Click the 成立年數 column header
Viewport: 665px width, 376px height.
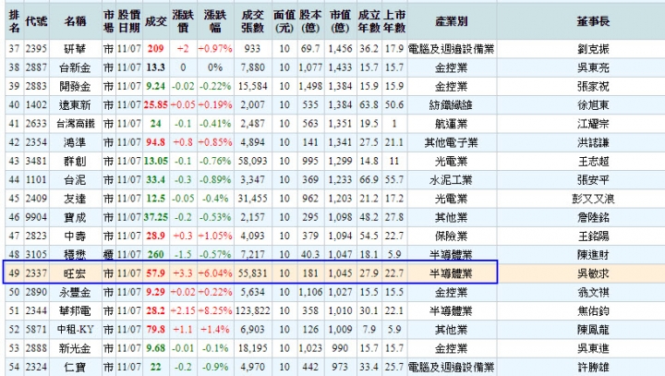click(369, 21)
